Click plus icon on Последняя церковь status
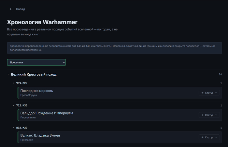 point(202,93)
